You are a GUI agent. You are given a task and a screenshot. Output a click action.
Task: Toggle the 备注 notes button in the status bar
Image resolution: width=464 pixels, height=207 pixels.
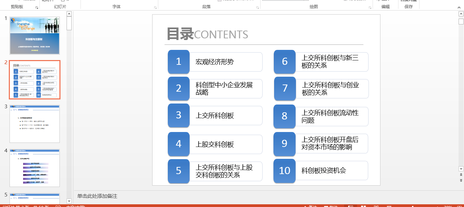[310, 206]
